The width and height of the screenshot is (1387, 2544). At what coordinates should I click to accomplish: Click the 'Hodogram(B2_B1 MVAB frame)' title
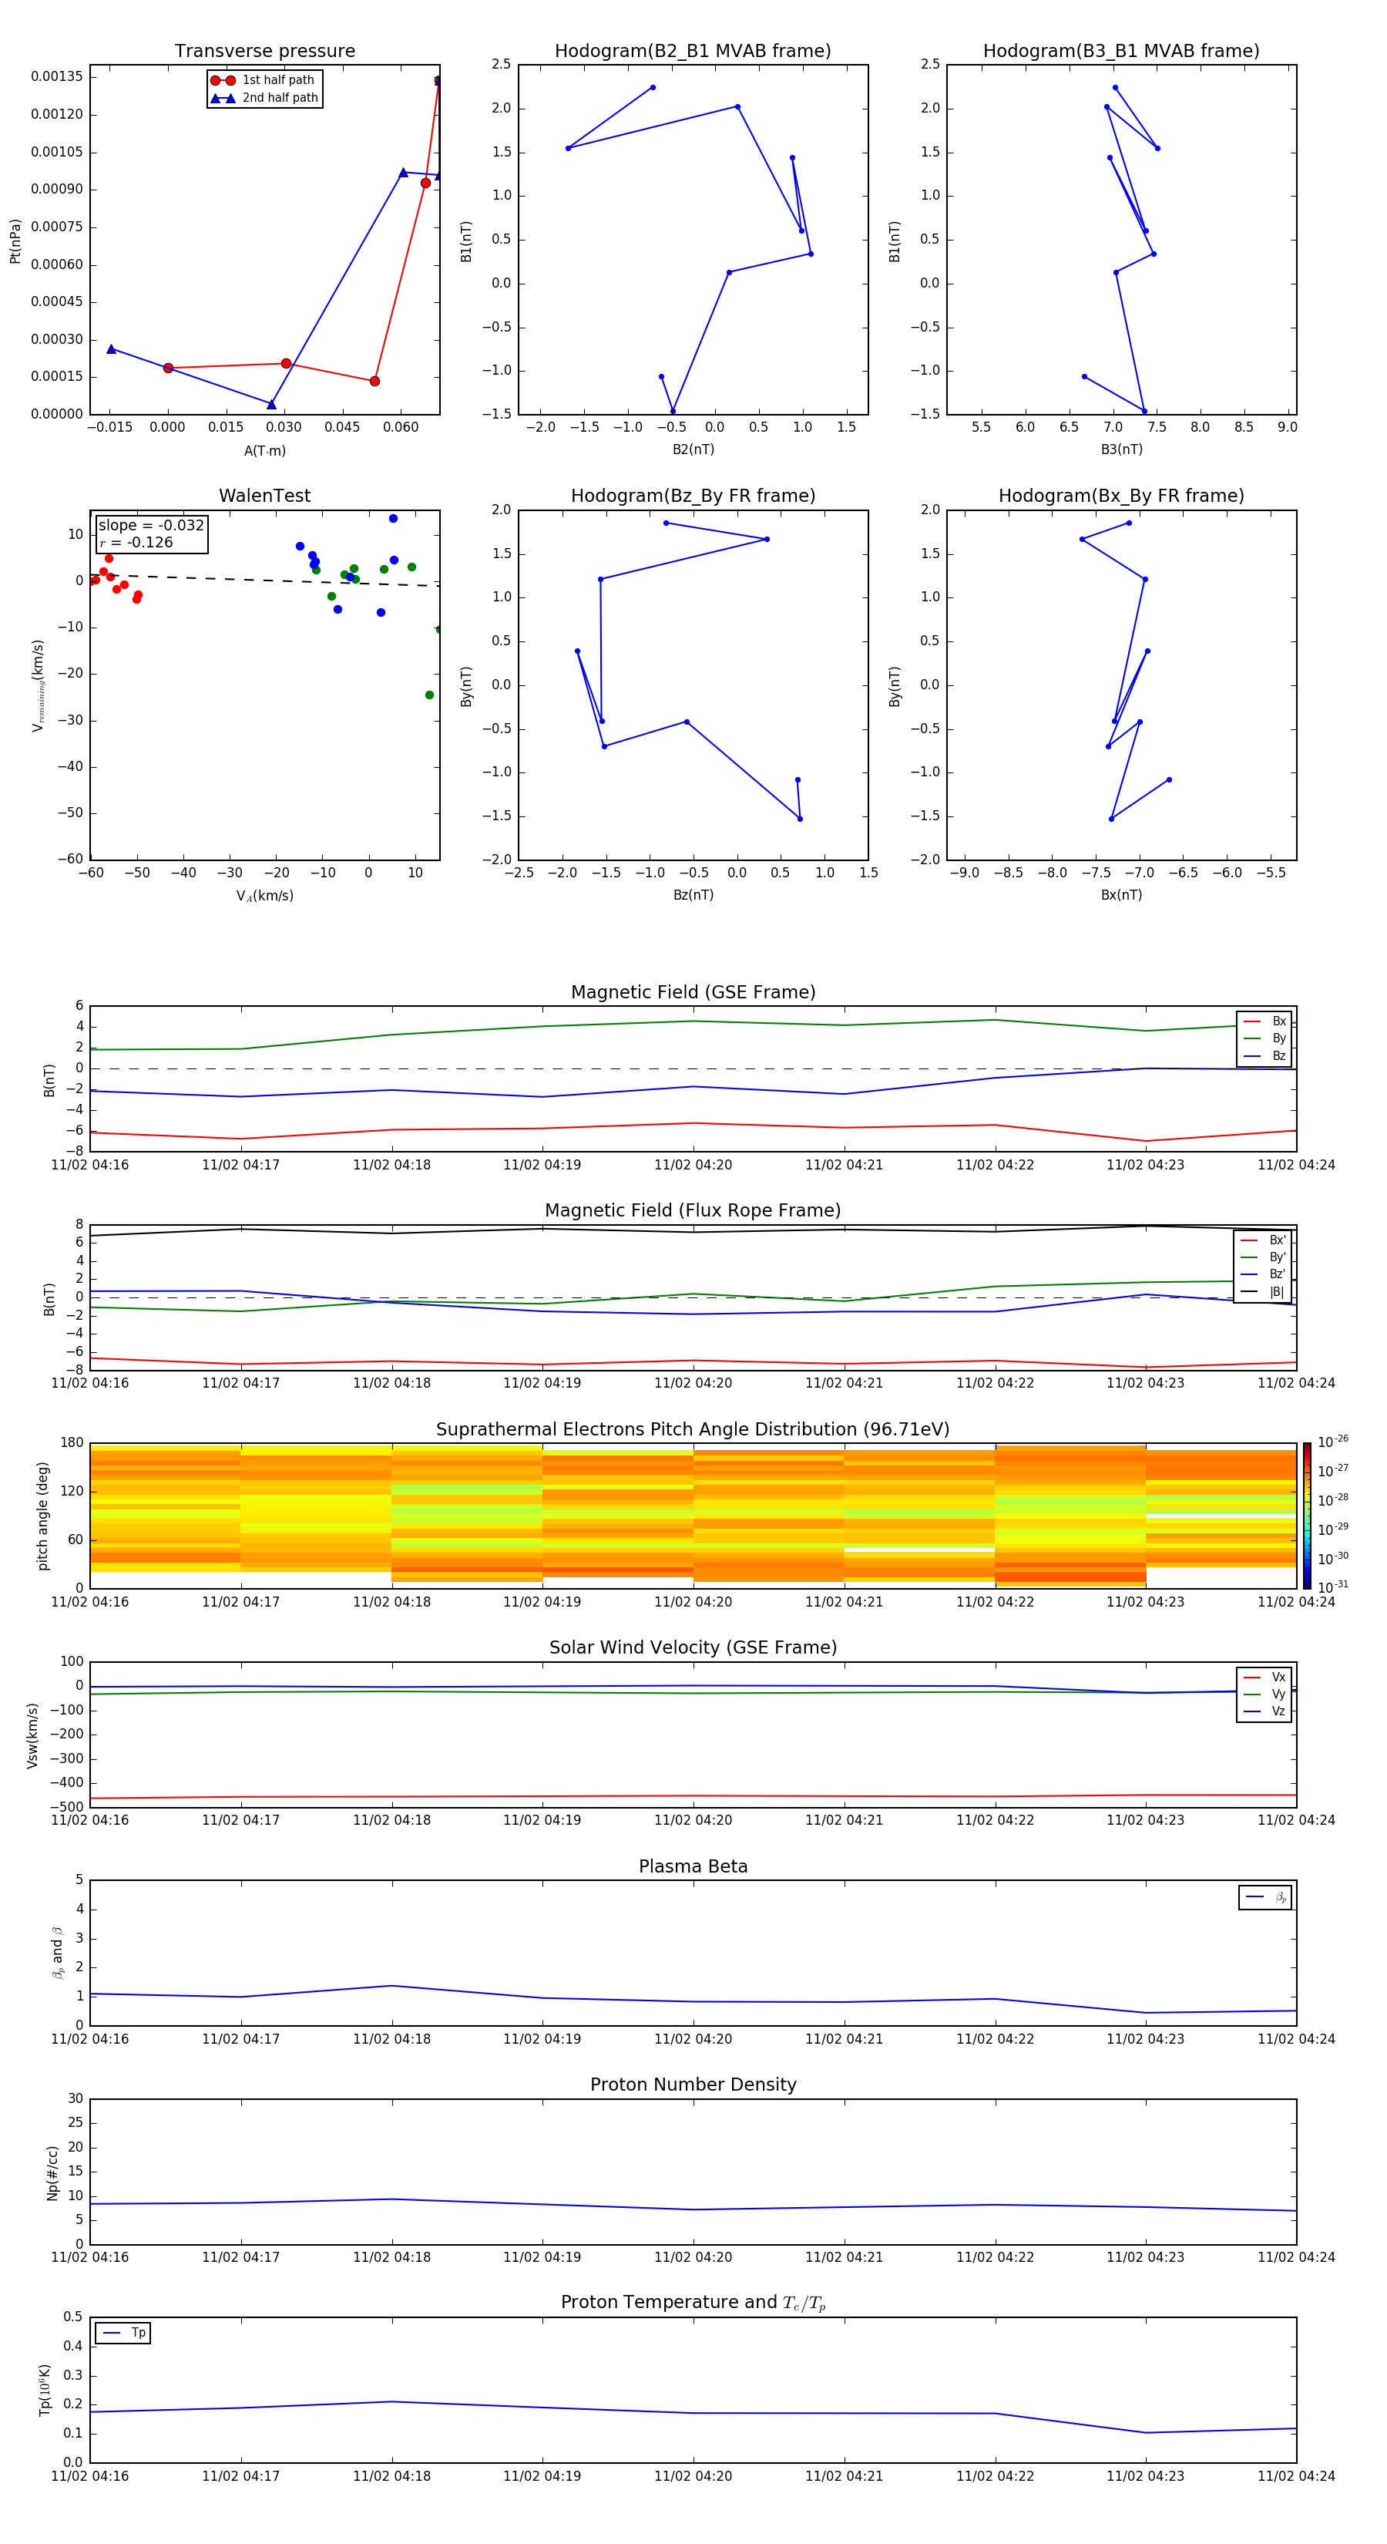(x=693, y=52)
